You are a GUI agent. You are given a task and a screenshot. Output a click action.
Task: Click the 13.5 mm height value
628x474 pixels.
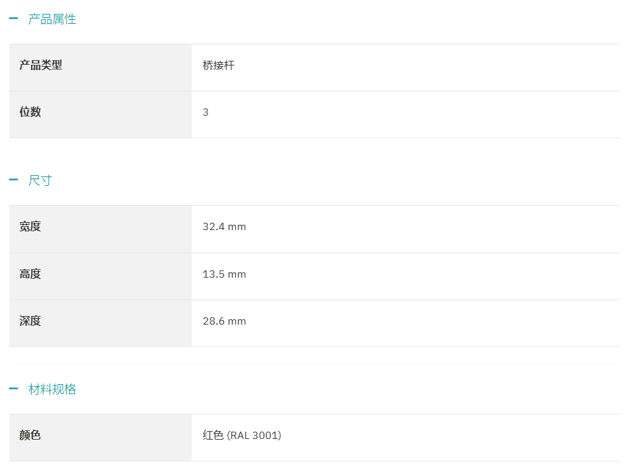click(x=224, y=274)
